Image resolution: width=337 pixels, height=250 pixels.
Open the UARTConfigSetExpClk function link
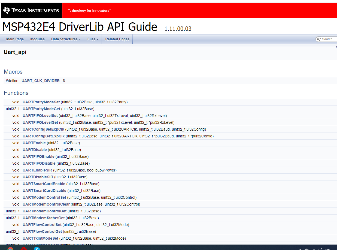43,129
